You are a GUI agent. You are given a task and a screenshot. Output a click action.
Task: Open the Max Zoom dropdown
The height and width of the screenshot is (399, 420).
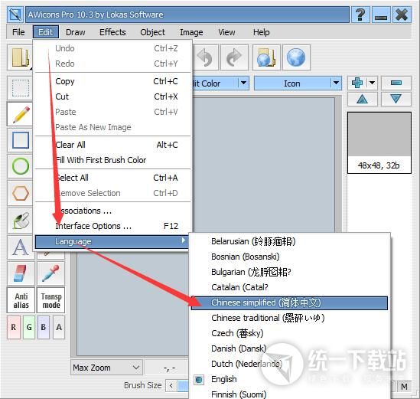coord(106,368)
